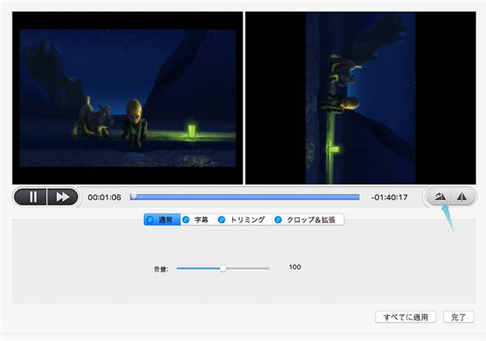The width and height of the screenshot is (486, 341).
Task: Pause the video playback
Action: pos(31,197)
